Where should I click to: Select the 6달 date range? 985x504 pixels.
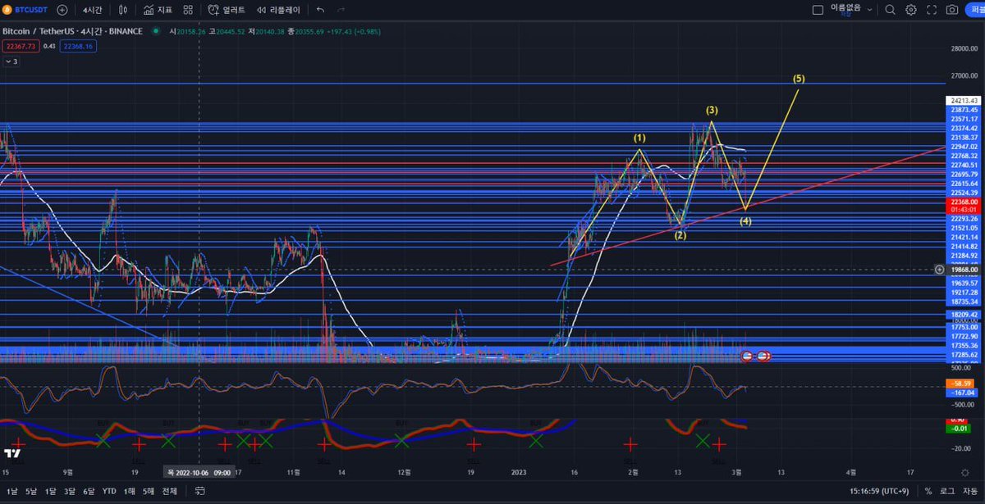click(89, 492)
